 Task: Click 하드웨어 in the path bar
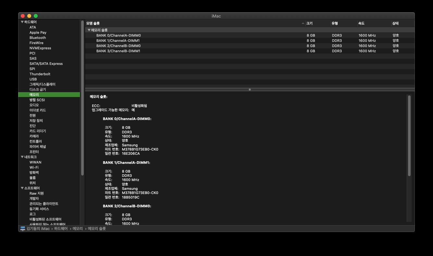(61, 229)
